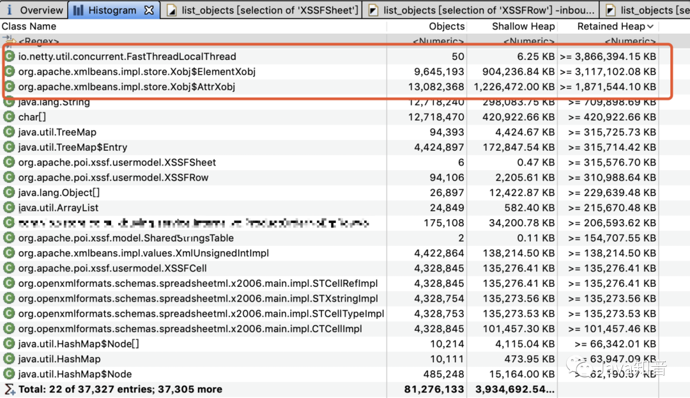Click Shallow Heap value 1,226,472.00 KB
This screenshot has height=398, width=690.
coord(514,87)
